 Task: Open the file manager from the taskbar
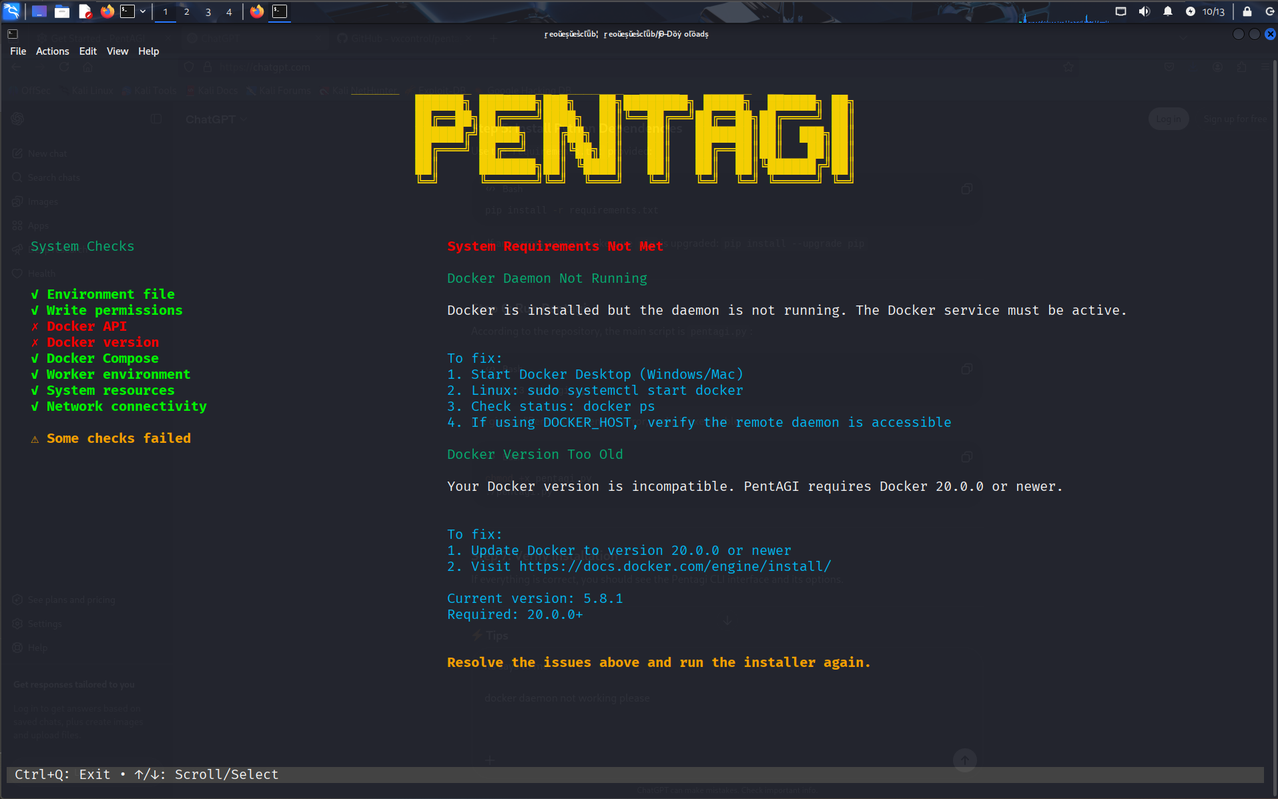coord(62,11)
